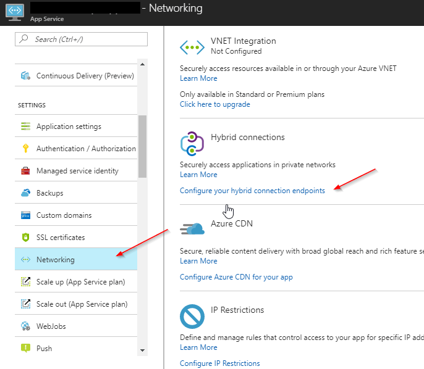Click the IP Restrictions heading
The height and width of the screenshot is (369, 424).
[237, 310]
